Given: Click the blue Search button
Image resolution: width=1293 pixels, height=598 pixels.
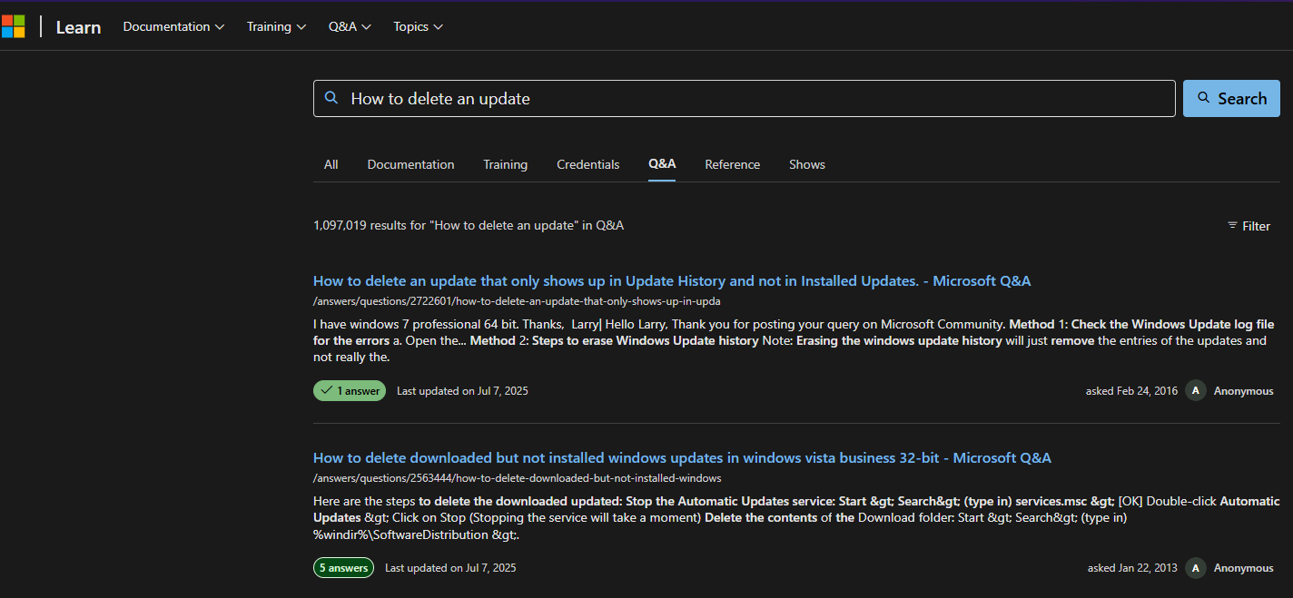Looking at the screenshot, I should click(1231, 98).
